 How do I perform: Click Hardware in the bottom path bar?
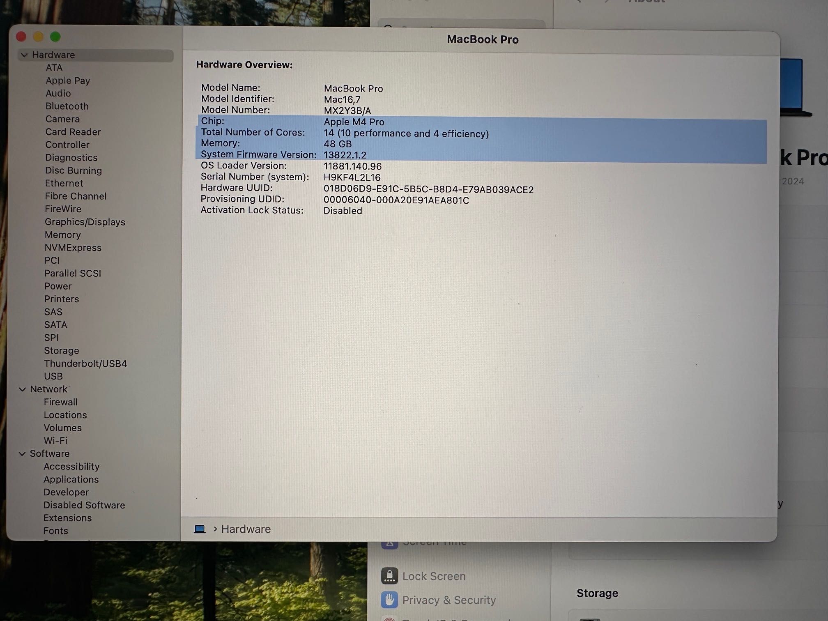pos(246,529)
